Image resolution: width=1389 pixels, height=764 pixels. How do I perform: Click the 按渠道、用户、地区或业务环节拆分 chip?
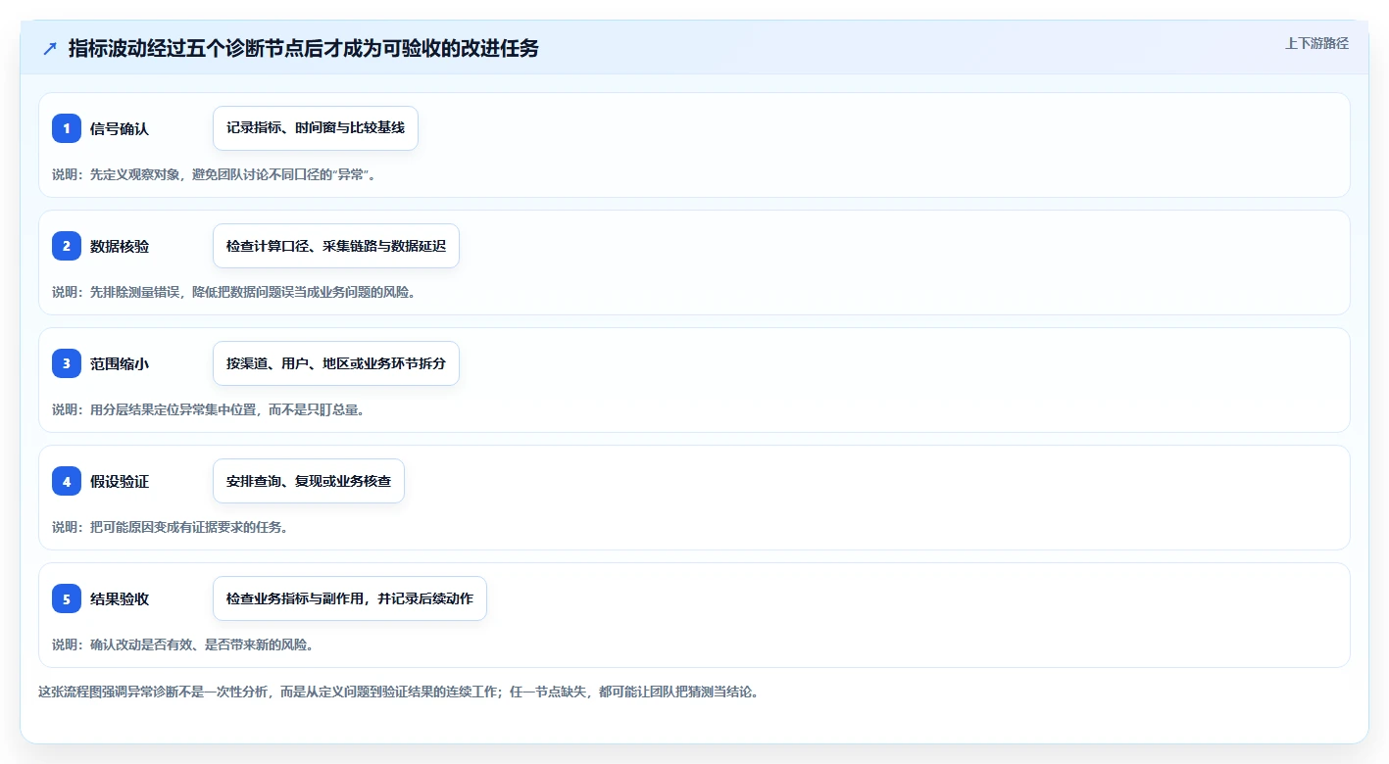coord(336,363)
